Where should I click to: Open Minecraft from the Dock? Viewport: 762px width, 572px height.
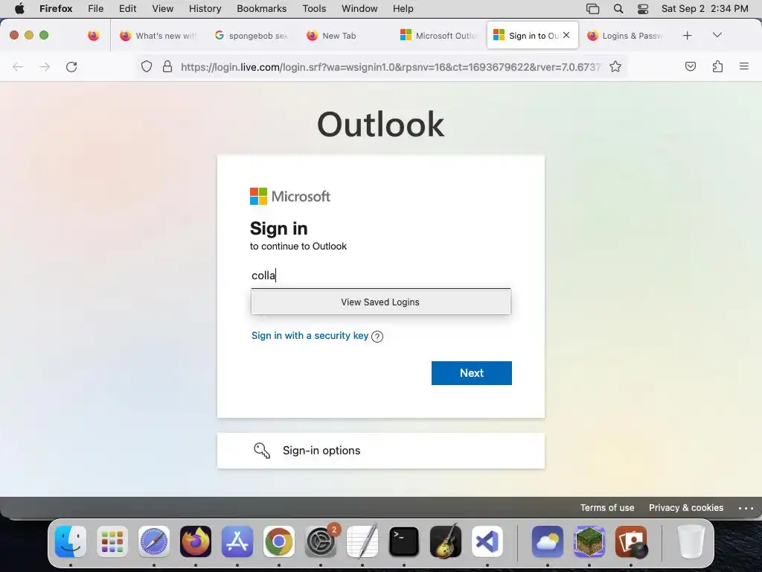click(x=589, y=541)
